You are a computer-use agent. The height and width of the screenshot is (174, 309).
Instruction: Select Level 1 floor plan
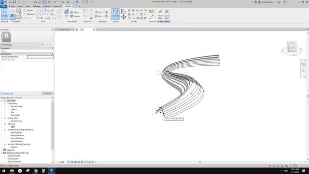(x=14, y=110)
